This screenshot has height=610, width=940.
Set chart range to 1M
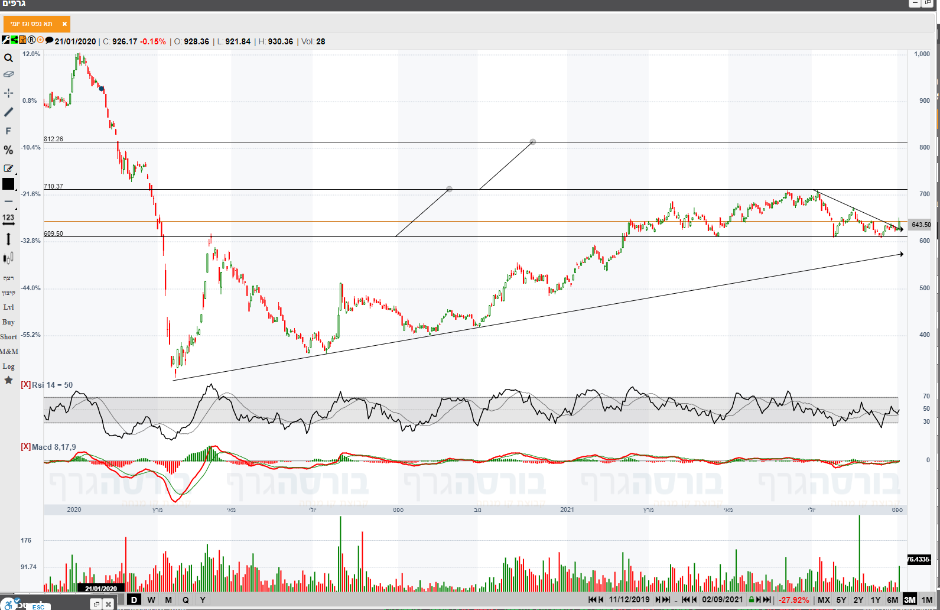[x=927, y=600]
